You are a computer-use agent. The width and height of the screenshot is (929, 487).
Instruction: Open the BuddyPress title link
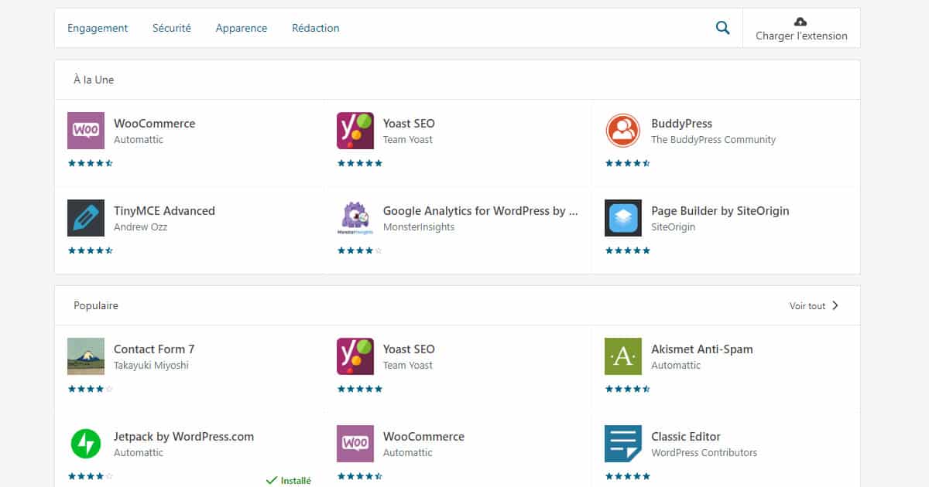tap(682, 124)
